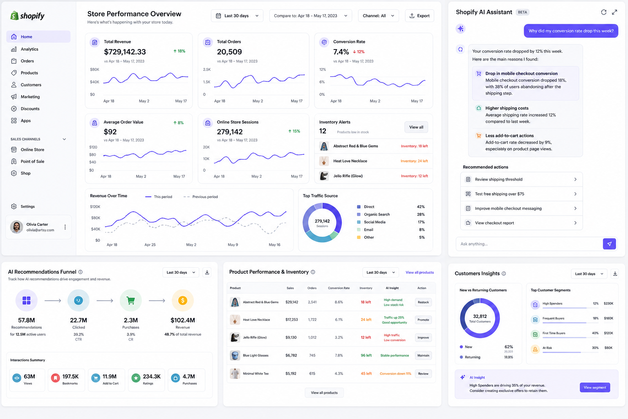Expand Test free shipping over $75
Screen dimensions: 628x419
click(x=521, y=194)
